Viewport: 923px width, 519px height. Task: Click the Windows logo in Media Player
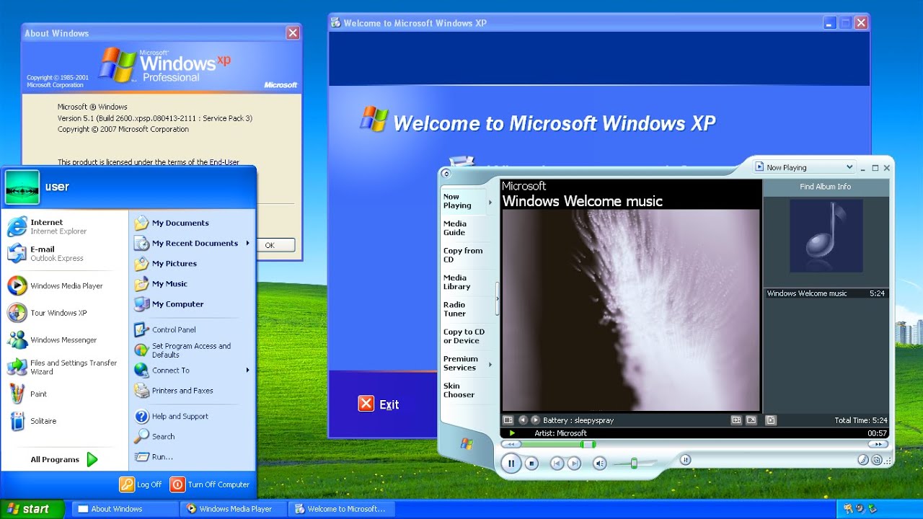pyautogui.click(x=467, y=443)
